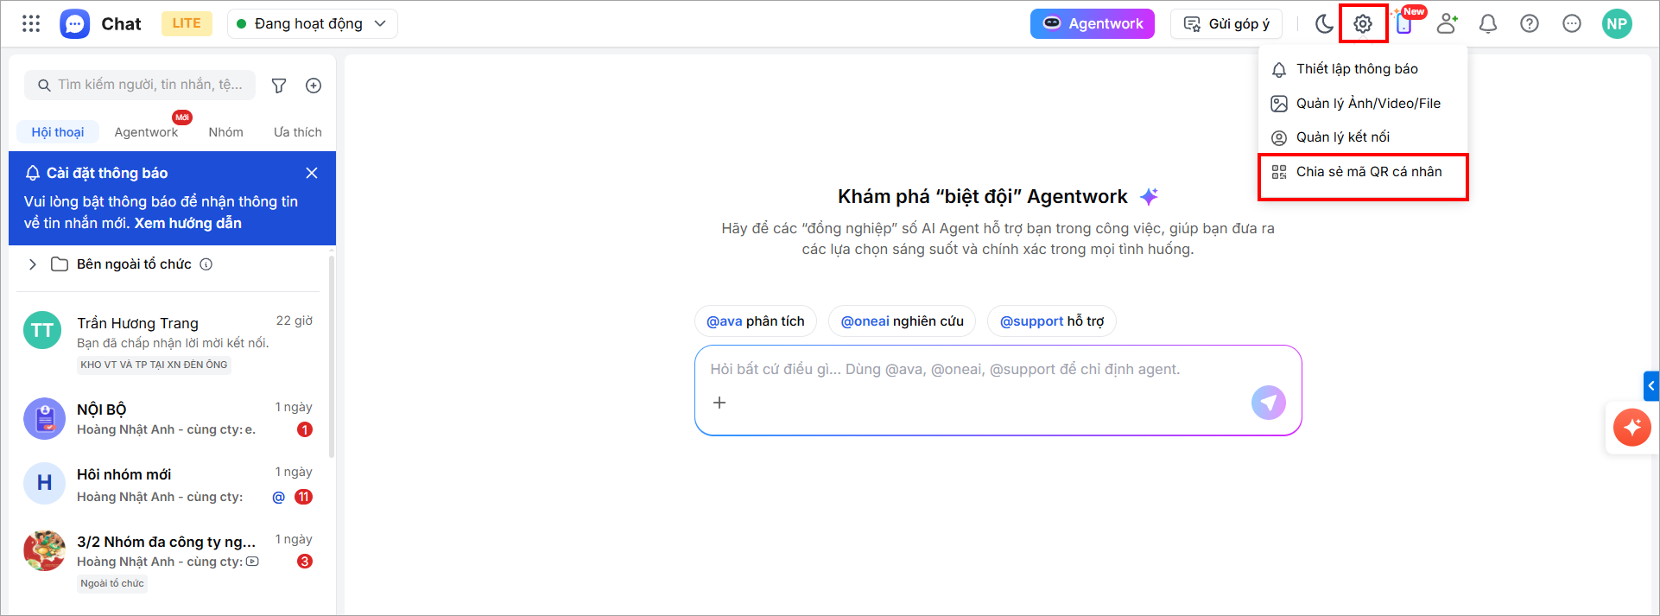
Task: Open the app grid launcher
Action: click(31, 23)
